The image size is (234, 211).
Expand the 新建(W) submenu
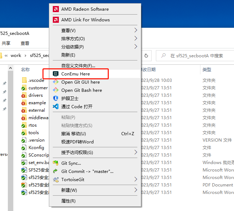136,190
